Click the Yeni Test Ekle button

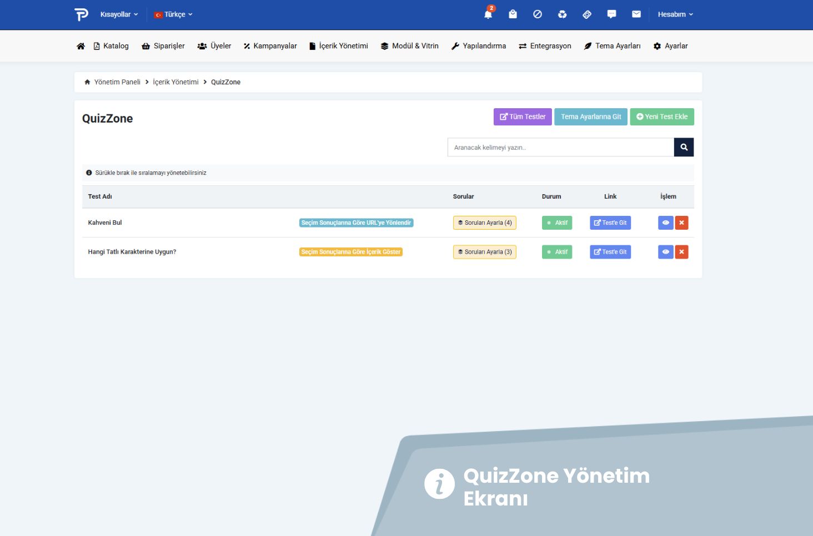coord(662,117)
